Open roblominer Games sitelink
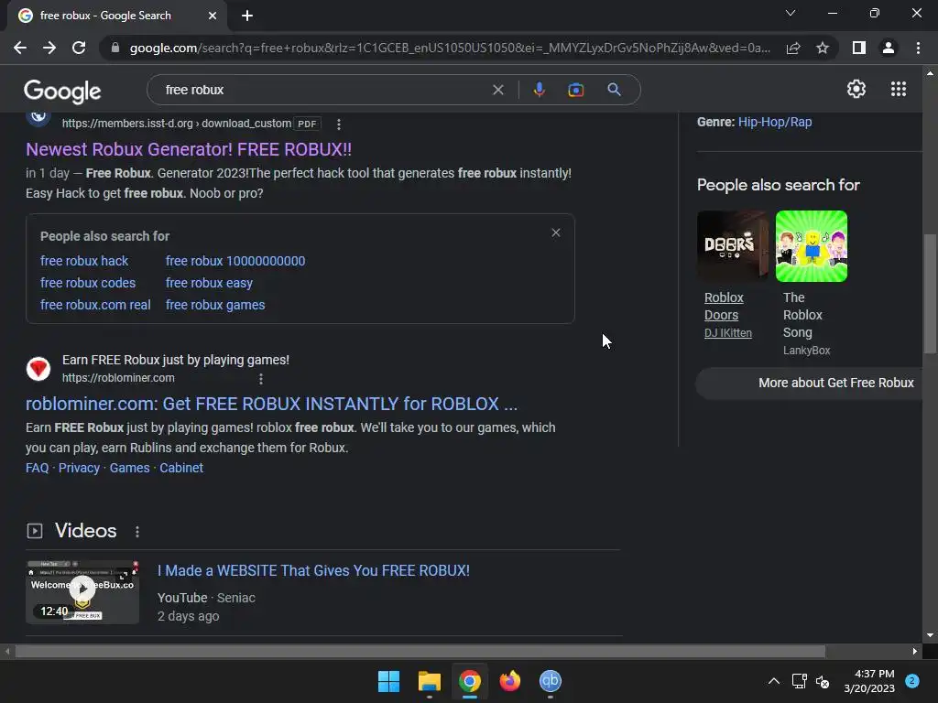Image resolution: width=938 pixels, height=703 pixels. [129, 468]
